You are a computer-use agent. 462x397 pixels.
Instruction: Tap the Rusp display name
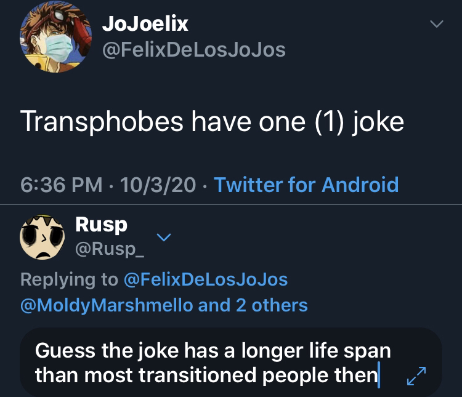point(102,225)
